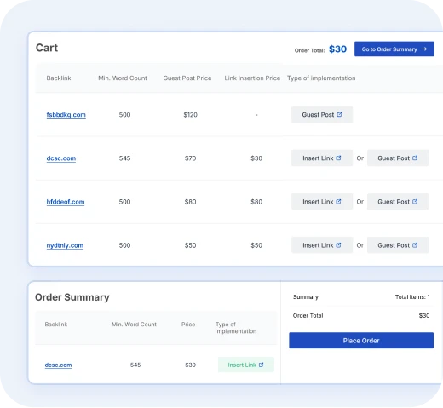Choose Guest Post for dcsc.com
Viewport: 443px width, 408px height.
coord(398,158)
